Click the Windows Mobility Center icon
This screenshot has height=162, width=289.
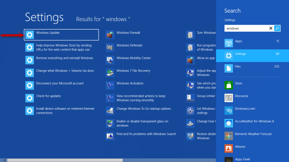110,60
